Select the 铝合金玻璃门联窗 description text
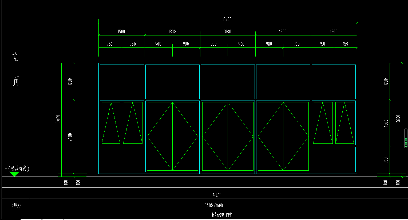This screenshot has width=408, height=220. (x=222, y=215)
